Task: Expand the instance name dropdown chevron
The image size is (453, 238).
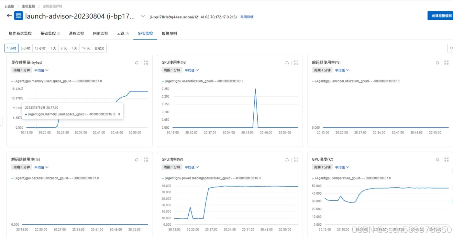Action: [x=142, y=16]
